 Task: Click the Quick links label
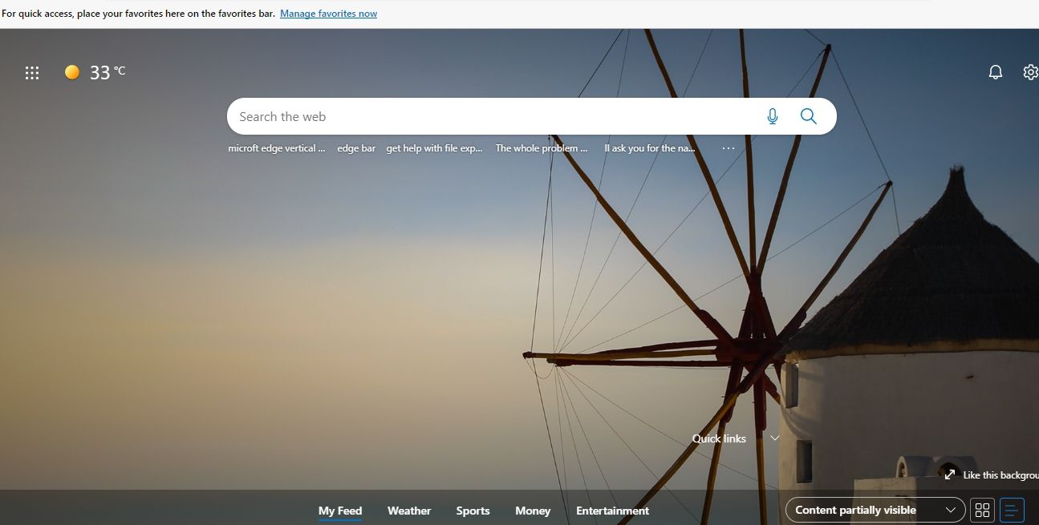(719, 438)
